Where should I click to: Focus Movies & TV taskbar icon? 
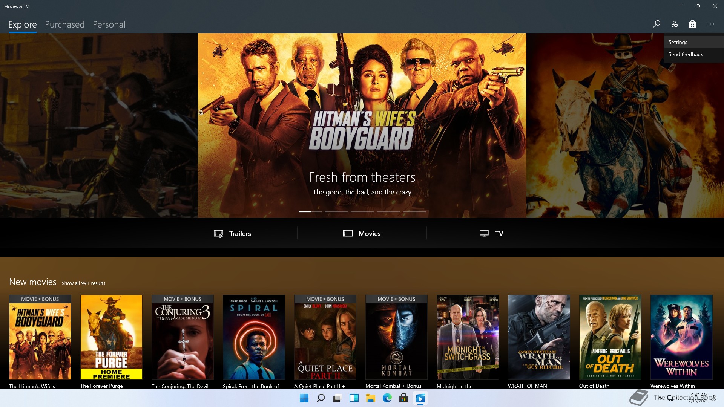pyautogui.click(x=420, y=398)
